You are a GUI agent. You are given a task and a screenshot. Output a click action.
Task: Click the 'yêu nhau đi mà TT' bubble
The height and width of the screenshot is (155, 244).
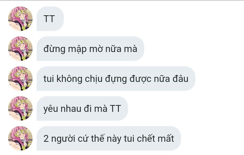[82, 108]
